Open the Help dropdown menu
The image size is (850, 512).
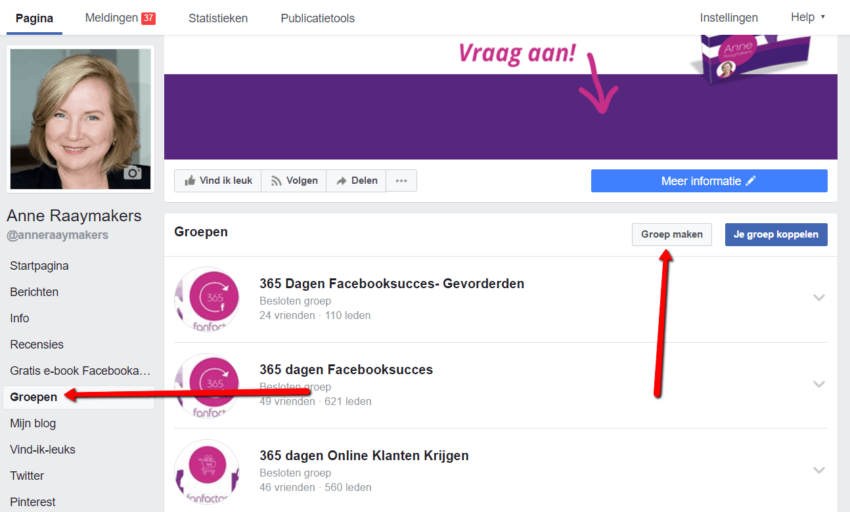pos(807,17)
